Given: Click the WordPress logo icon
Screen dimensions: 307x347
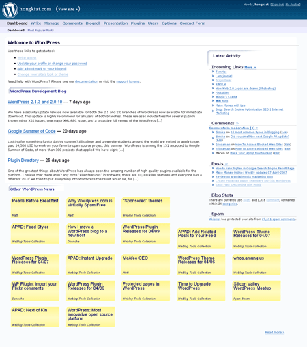Looking at the screenshot, I should [x=10, y=10].
